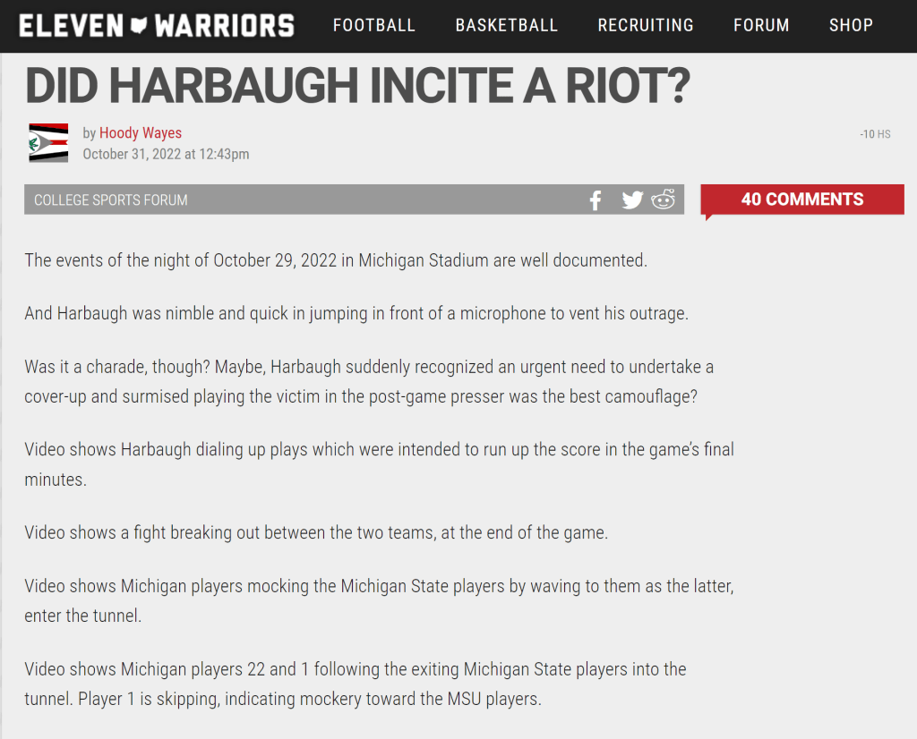Go to the Forum page
Screen dimensions: 917x739
(x=761, y=25)
